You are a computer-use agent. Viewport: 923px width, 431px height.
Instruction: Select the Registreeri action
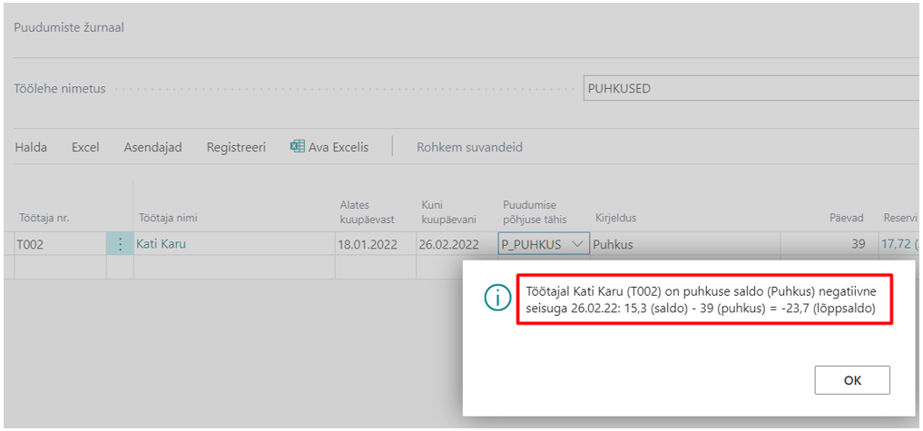coord(236,147)
